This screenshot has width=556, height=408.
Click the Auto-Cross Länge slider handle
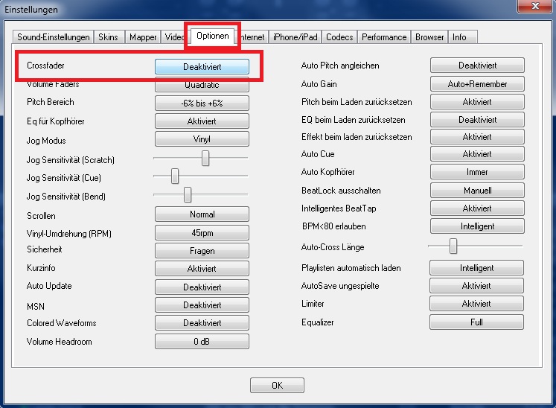tap(453, 246)
